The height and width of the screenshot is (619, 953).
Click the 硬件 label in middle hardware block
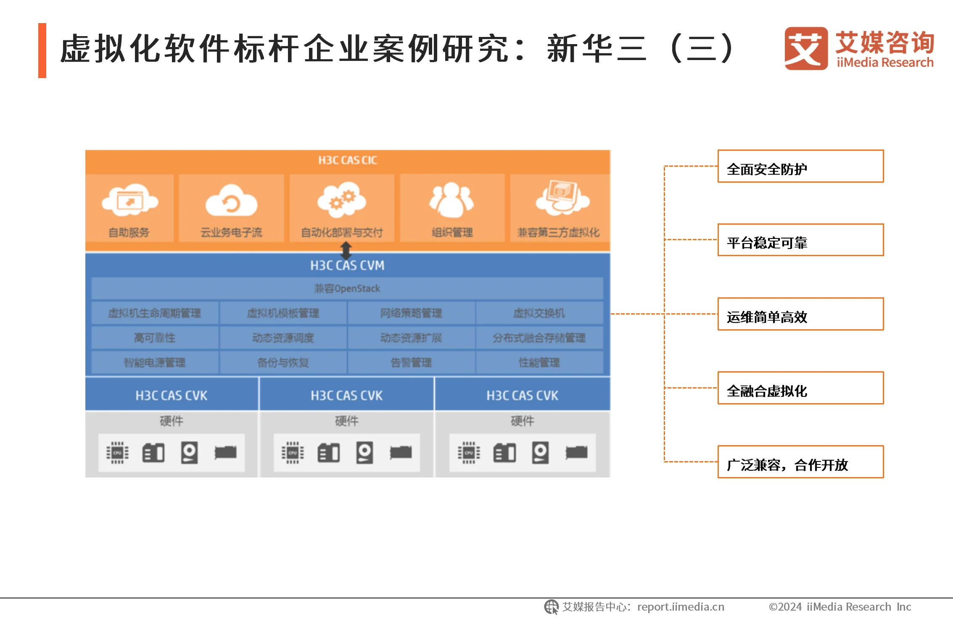tap(347, 421)
